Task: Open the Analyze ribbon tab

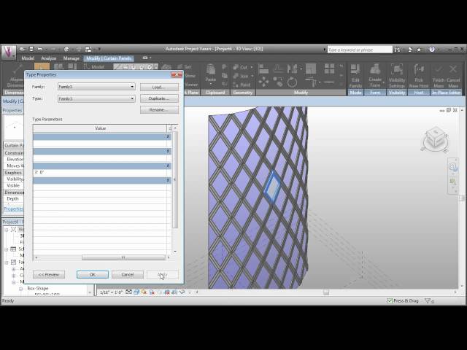Action: coord(49,58)
